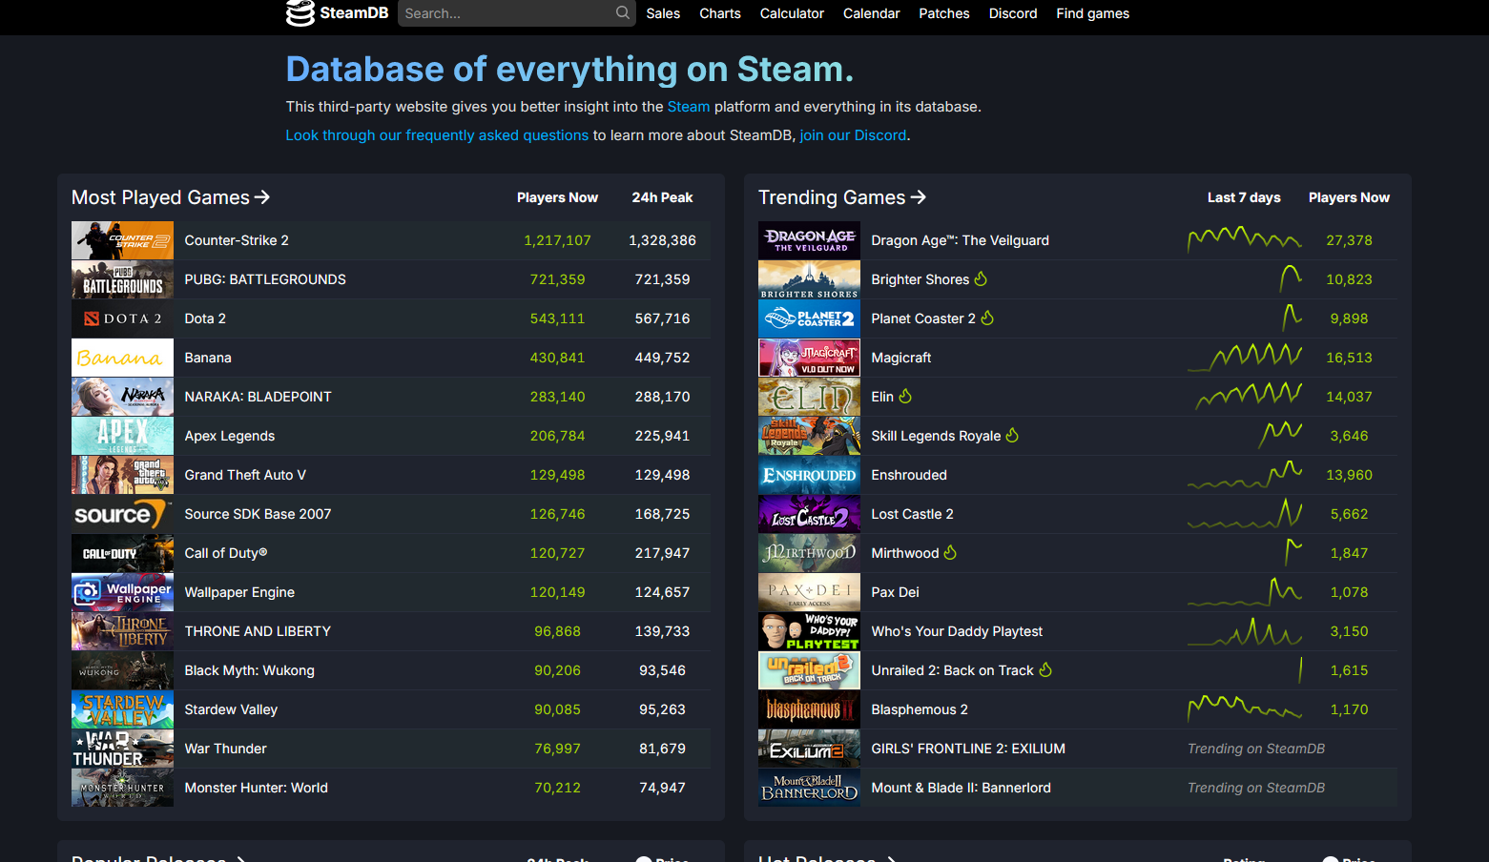Click the Dragon Age Veilguard trend sparkline
1489x862 pixels.
click(1244, 239)
